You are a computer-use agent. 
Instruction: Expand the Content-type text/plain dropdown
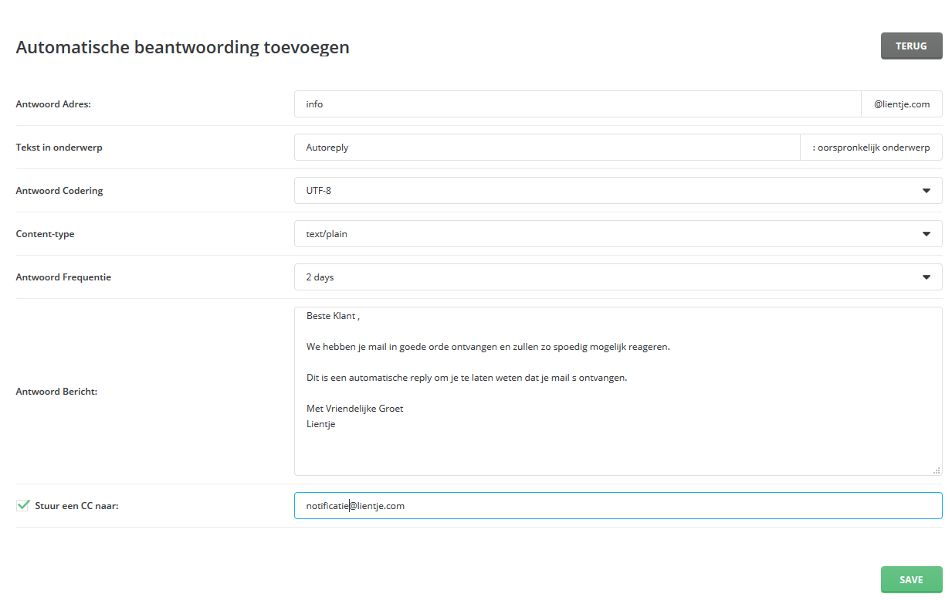pos(618,234)
